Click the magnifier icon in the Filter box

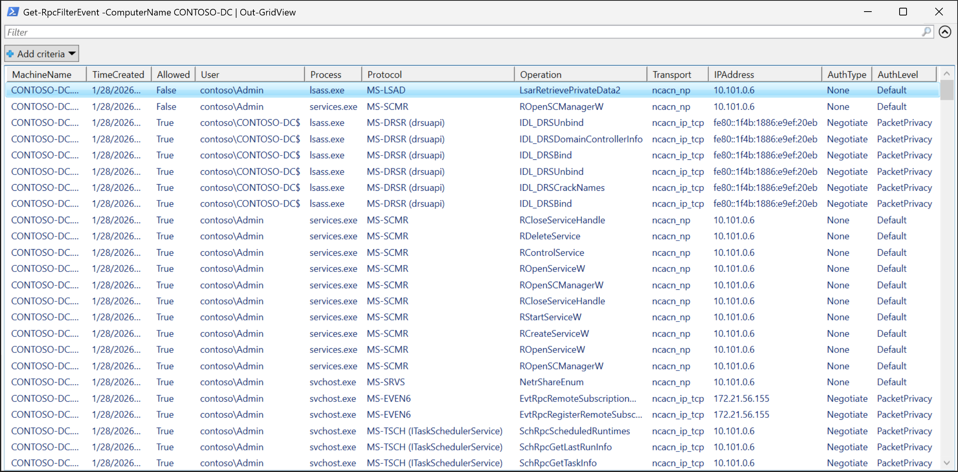point(927,32)
